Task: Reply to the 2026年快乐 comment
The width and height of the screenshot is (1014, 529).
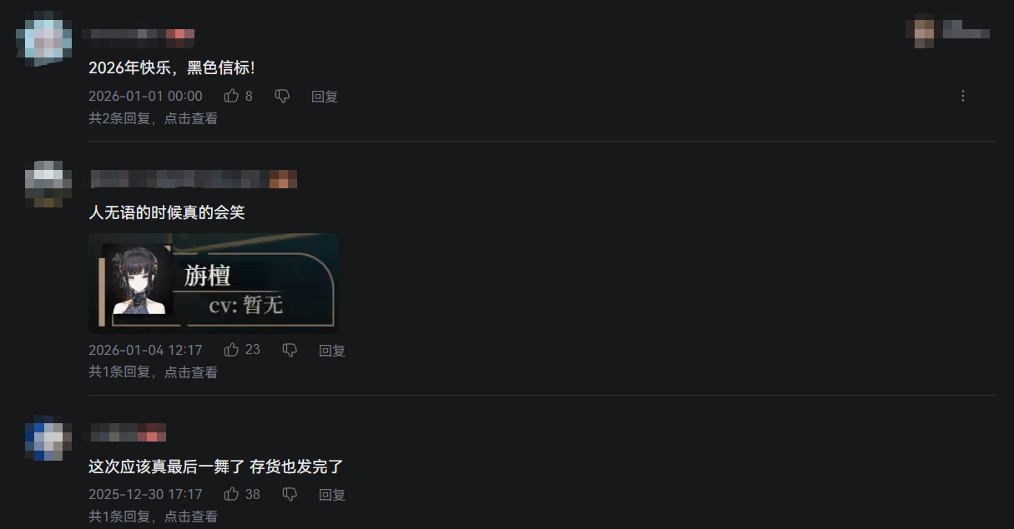Action: (325, 97)
